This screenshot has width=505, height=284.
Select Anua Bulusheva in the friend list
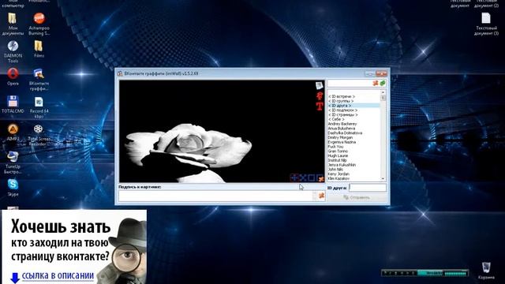pyautogui.click(x=342, y=129)
